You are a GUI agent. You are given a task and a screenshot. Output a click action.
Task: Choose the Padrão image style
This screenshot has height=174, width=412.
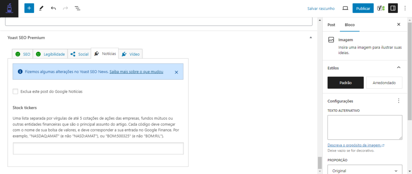click(346, 83)
